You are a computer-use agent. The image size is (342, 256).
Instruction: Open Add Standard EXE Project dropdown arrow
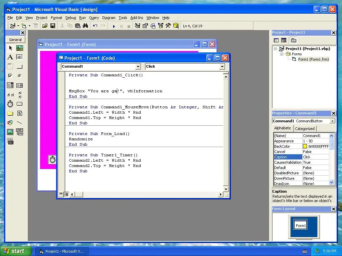tap(18, 26)
